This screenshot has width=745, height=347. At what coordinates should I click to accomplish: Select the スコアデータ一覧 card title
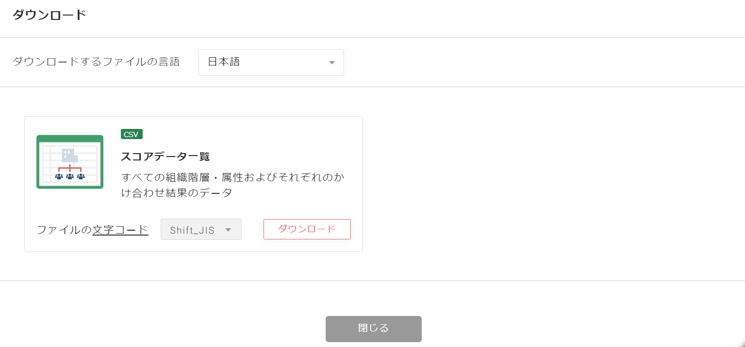click(x=165, y=157)
